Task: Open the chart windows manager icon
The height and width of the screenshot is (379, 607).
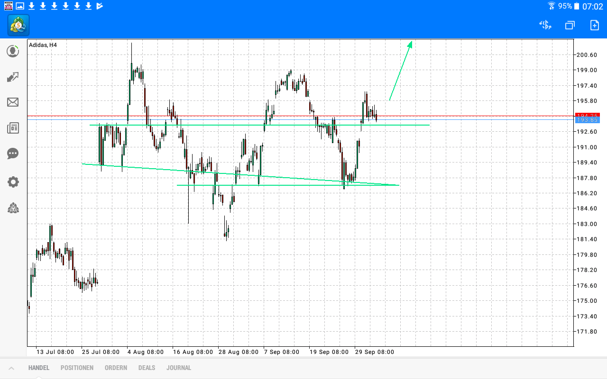Action: 570,25
